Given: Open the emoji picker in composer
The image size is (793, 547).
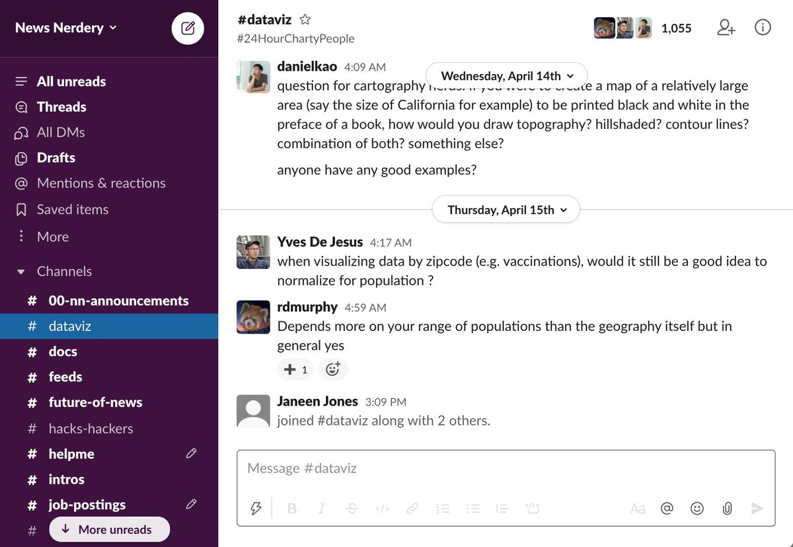Looking at the screenshot, I should point(697,508).
